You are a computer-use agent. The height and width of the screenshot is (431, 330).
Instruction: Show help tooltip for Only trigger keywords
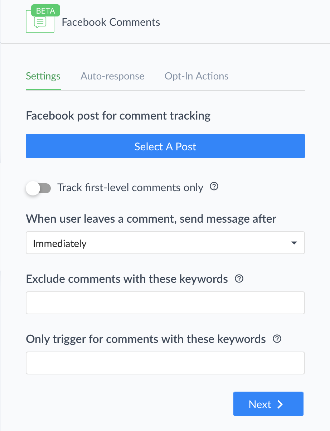pyautogui.click(x=277, y=339)
